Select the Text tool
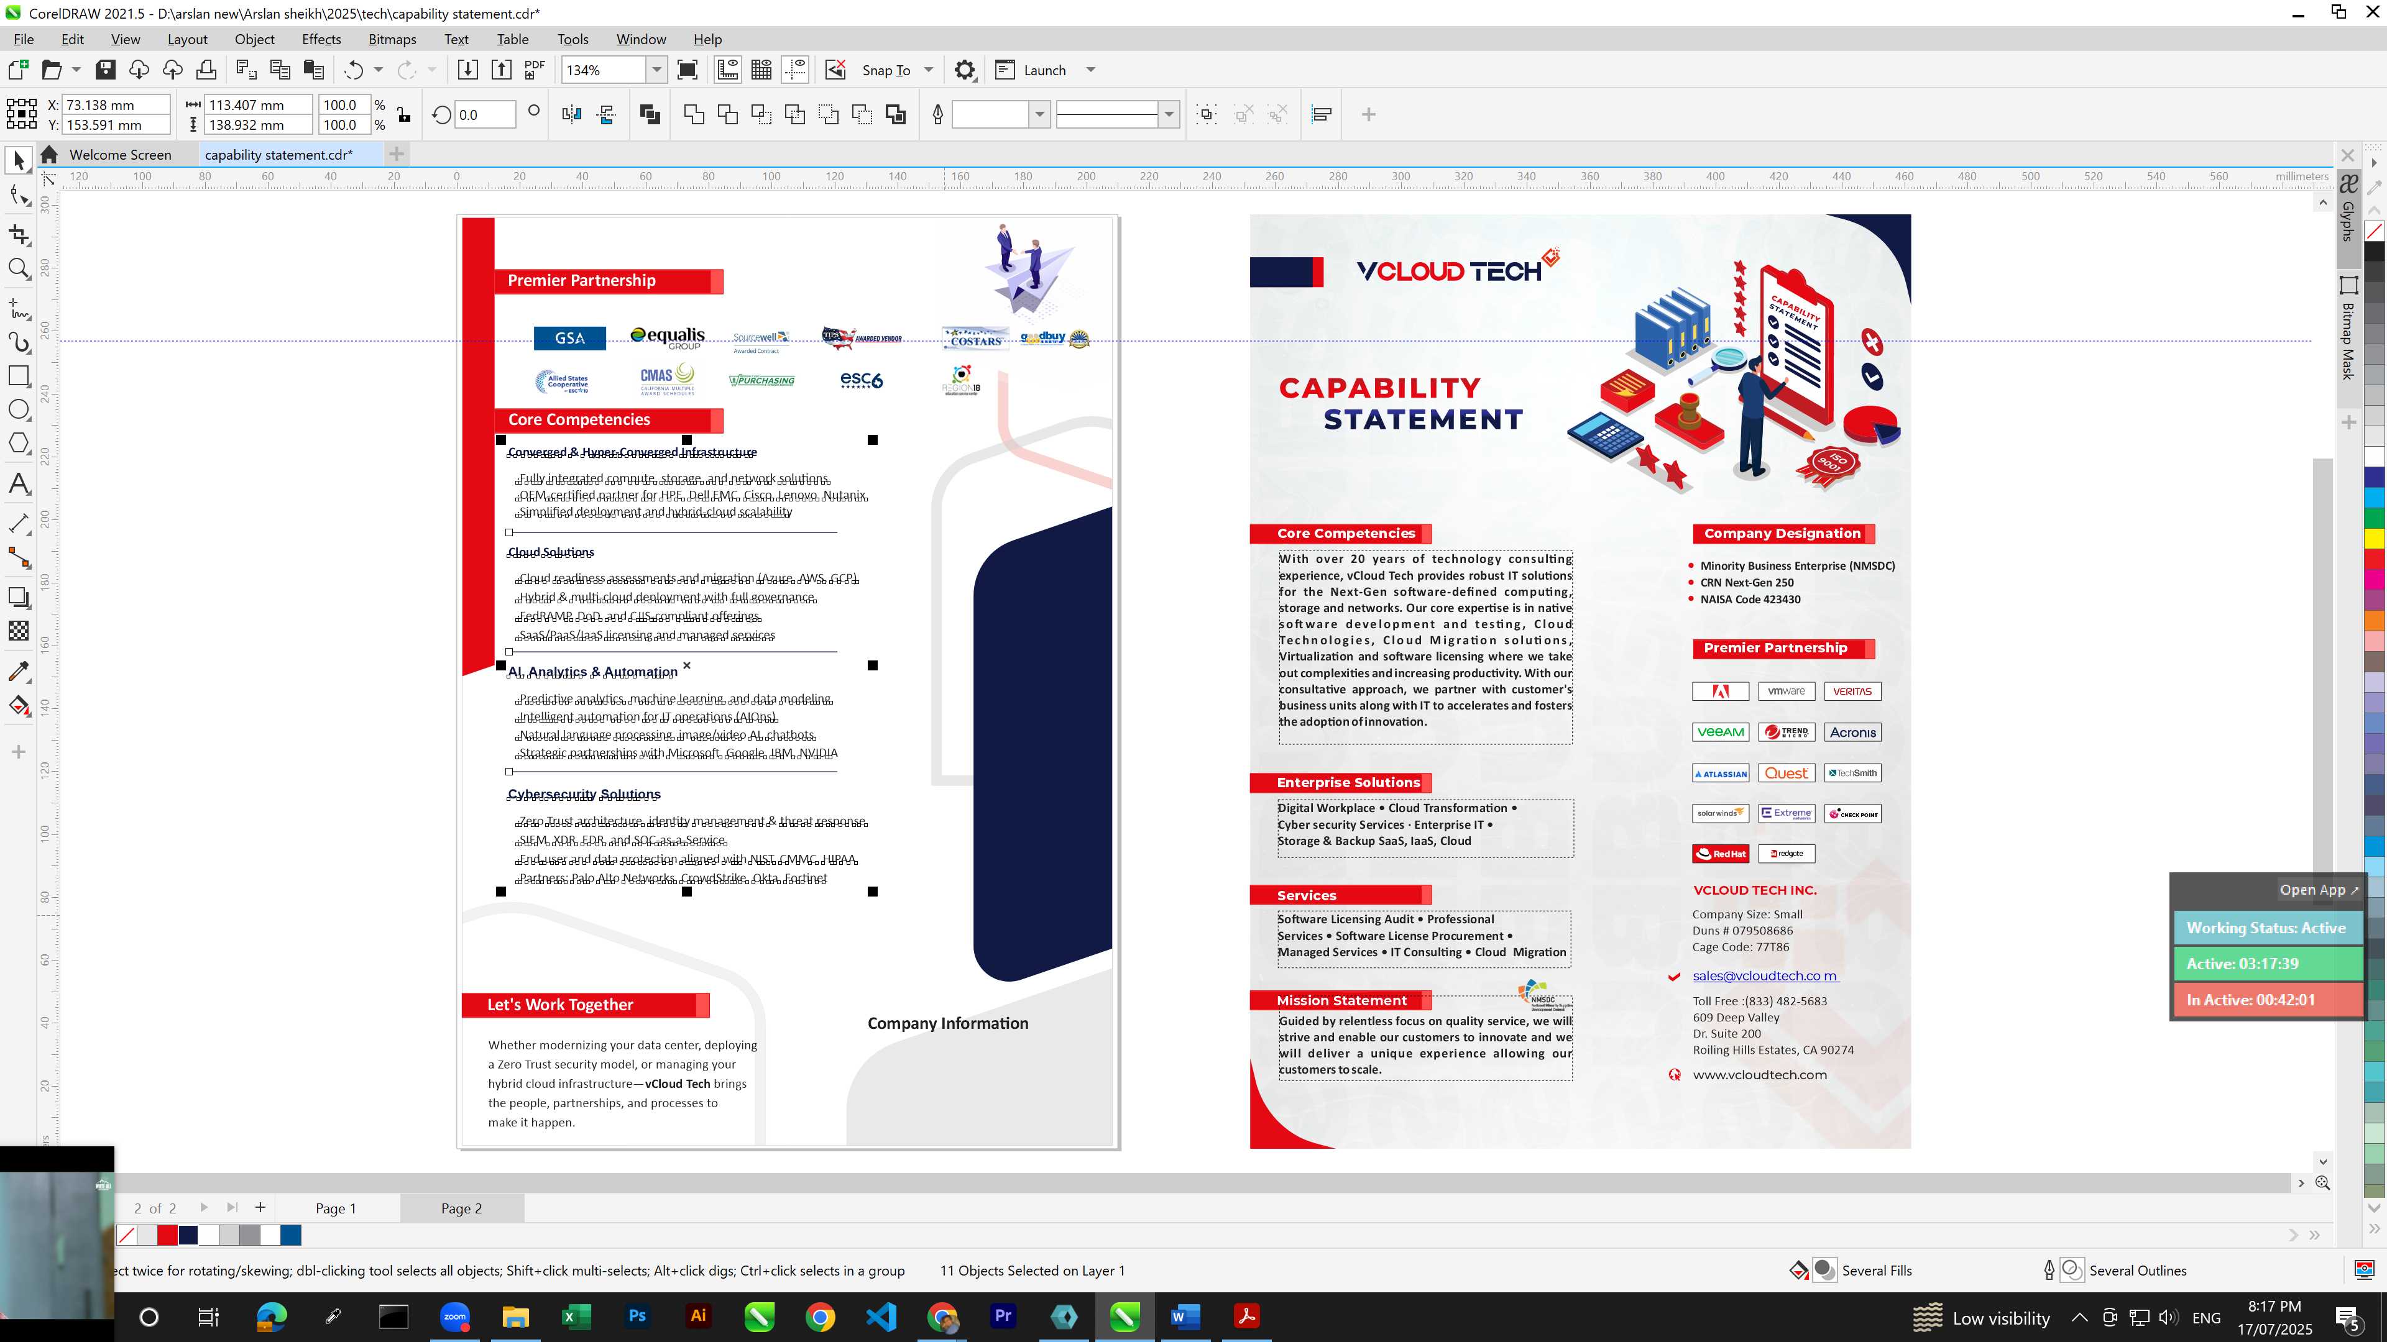Viewport: 2387px width, 1342px height. (x=19, y=483)
